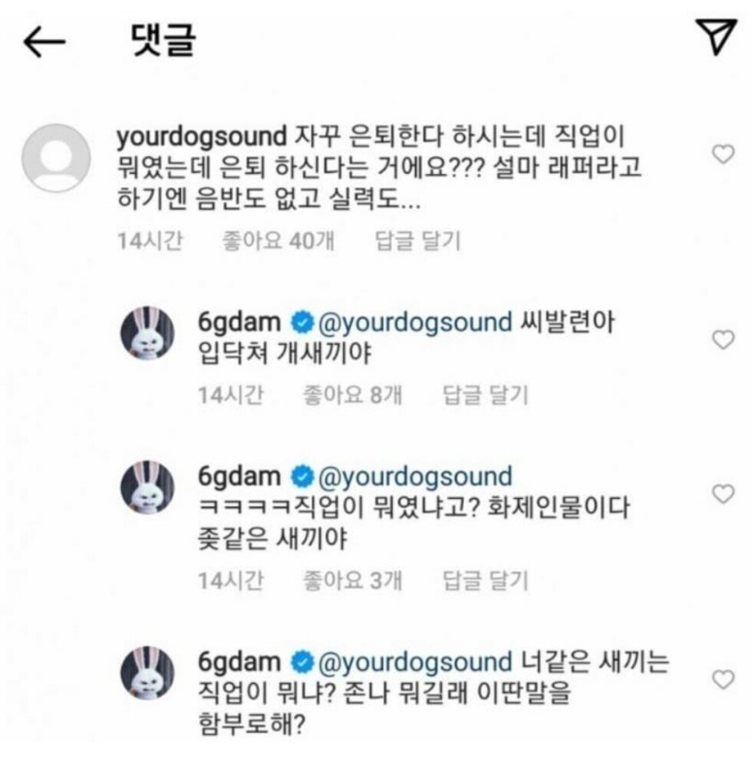Screen dimensions: 752x760
Task: Tap @yourdogsound mention in second reply
Action: coord(415,477)
